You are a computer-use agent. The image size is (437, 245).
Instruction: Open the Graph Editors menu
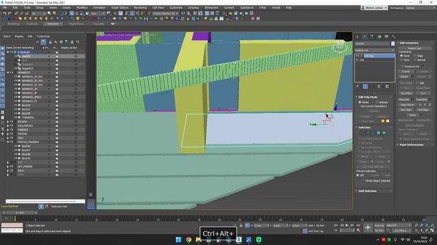tap(119, 7)
